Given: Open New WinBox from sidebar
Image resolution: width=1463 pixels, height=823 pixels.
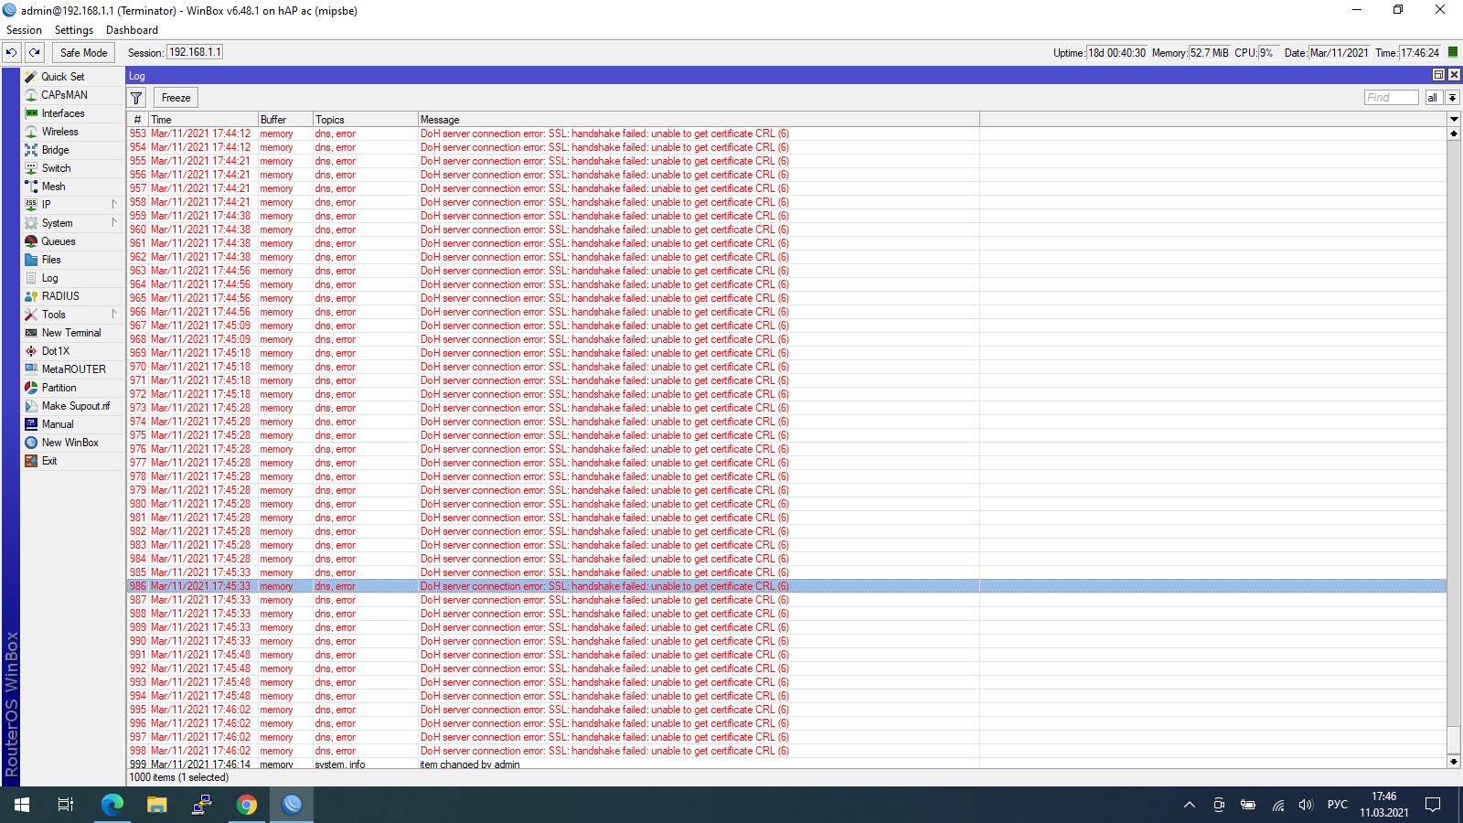Looking at the screenshot, I should [x=69, y=443].
